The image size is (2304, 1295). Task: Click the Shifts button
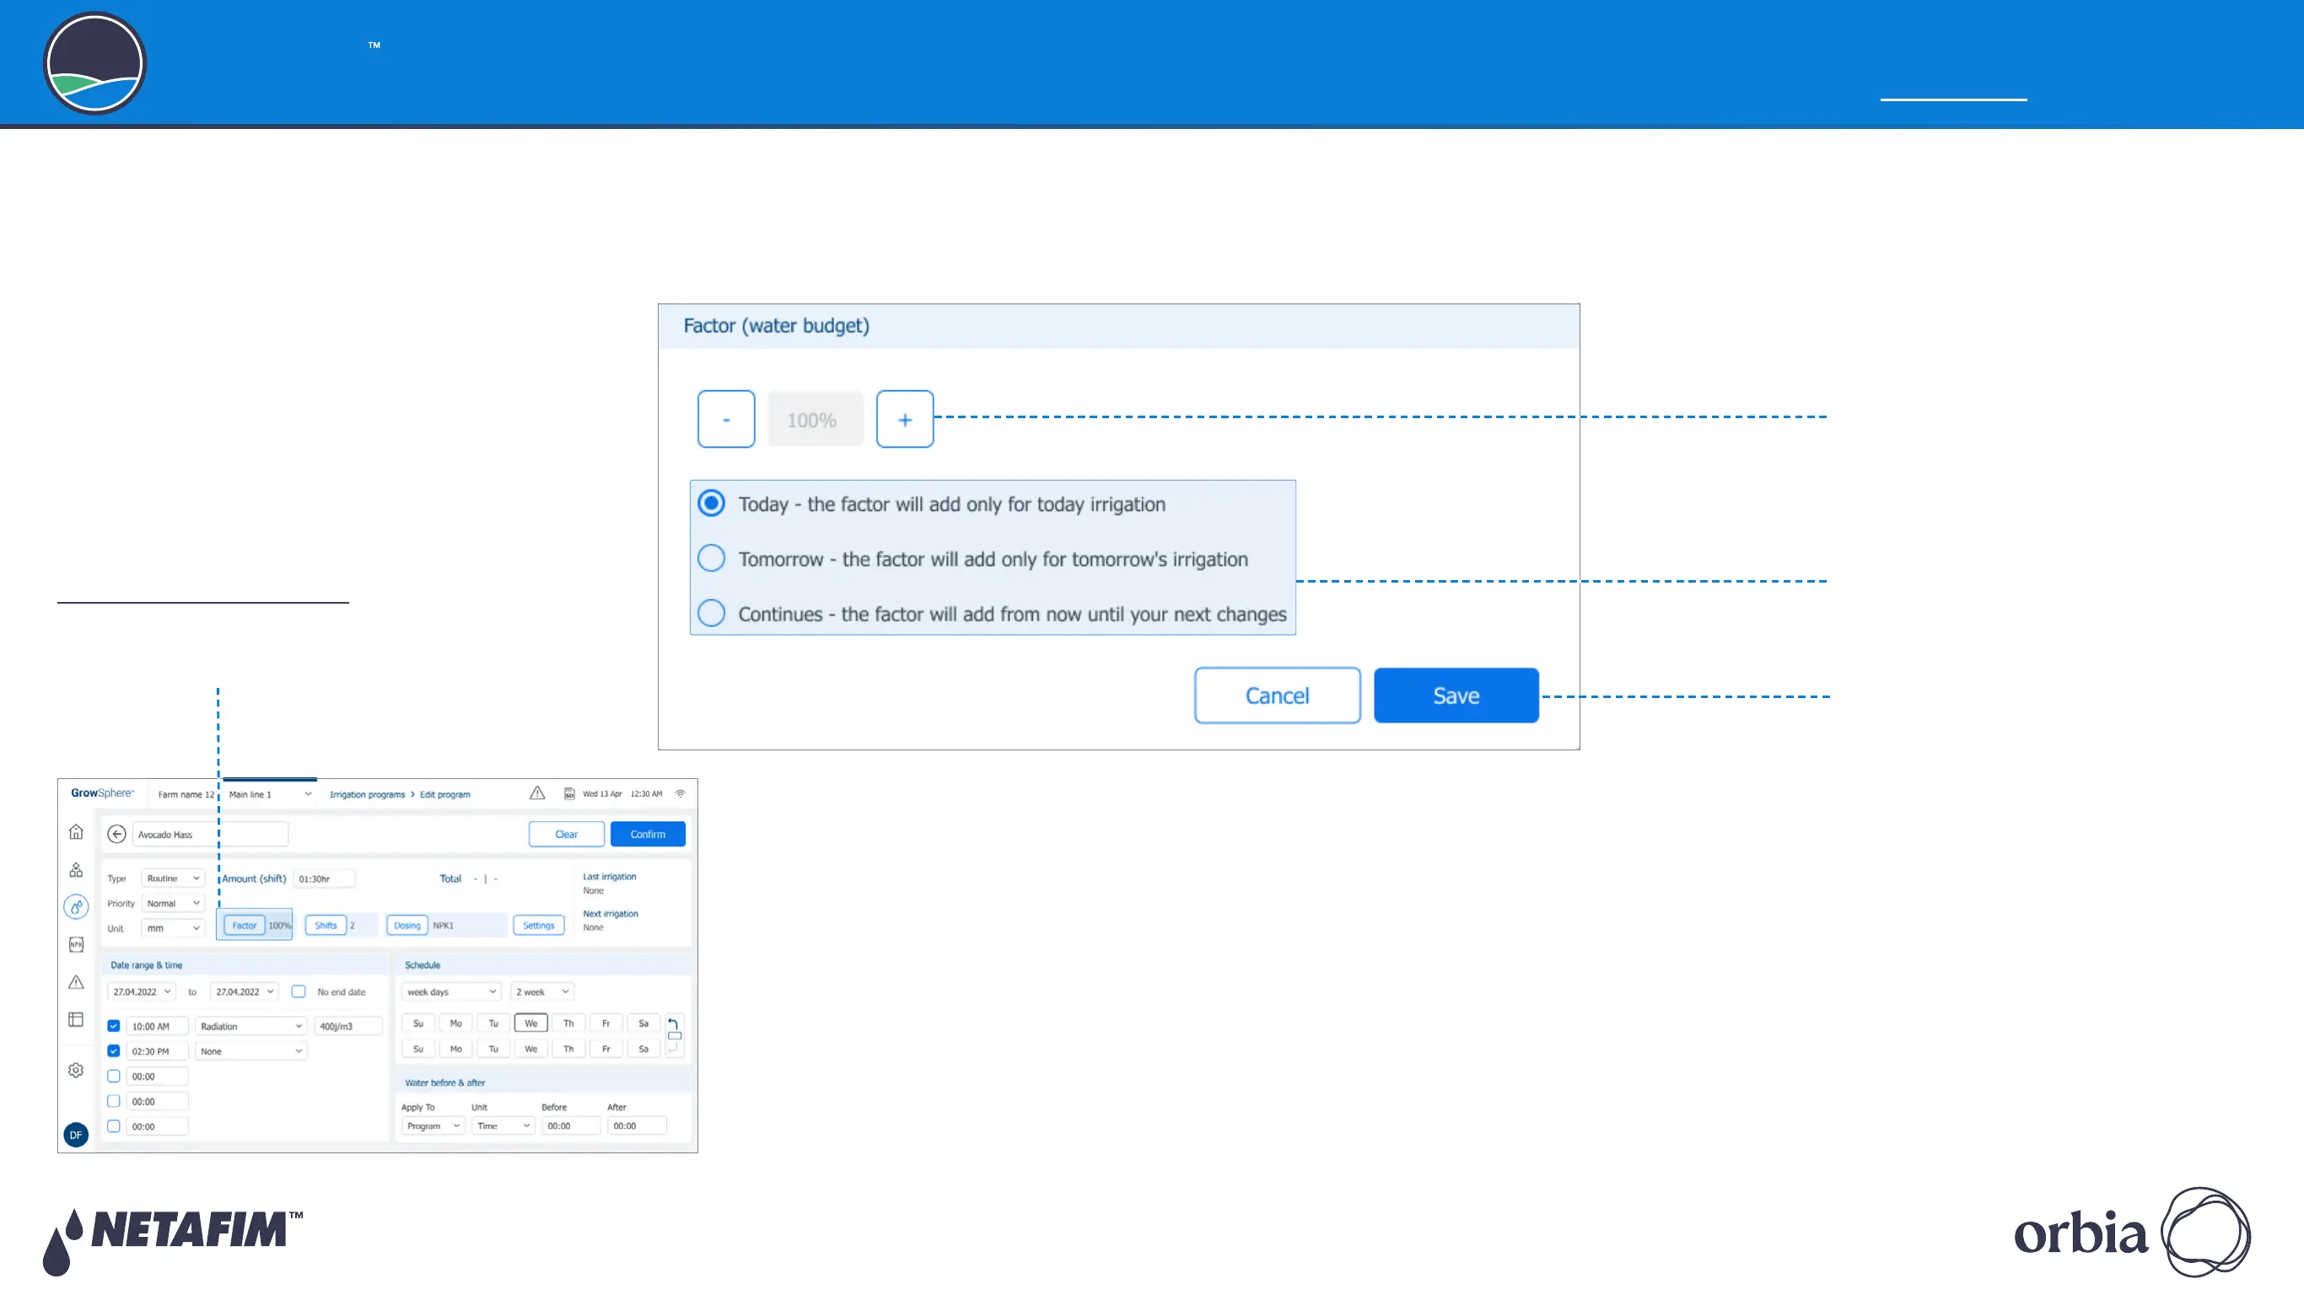coord(326,926)
